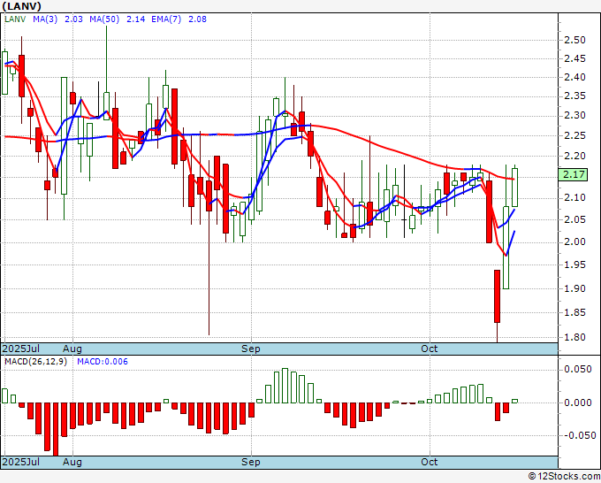Click Aug on price chart date axis
This screenshot has width=601, height=483.
coord(72,349)
